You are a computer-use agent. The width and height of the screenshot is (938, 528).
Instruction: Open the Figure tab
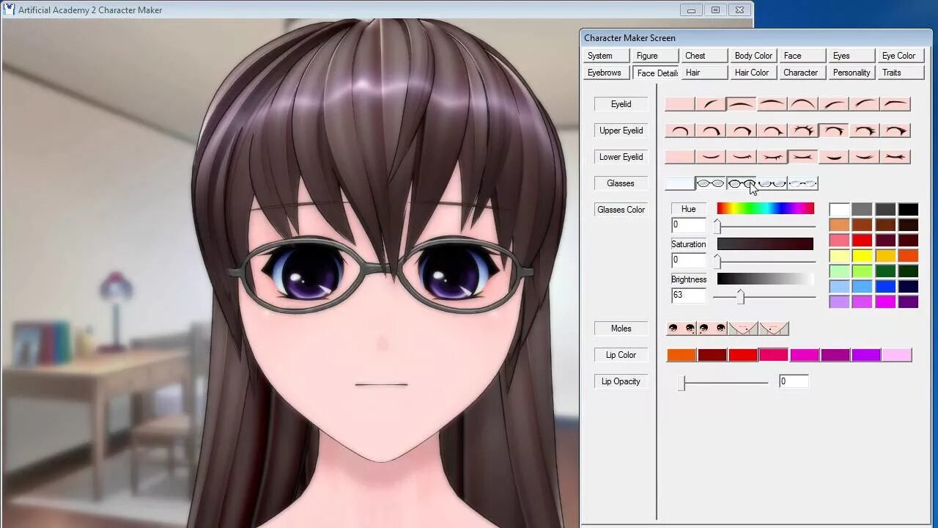656,56
